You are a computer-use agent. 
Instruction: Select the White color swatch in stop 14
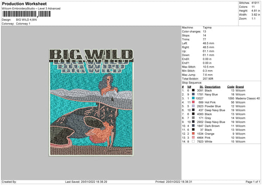tap(193, 141)
